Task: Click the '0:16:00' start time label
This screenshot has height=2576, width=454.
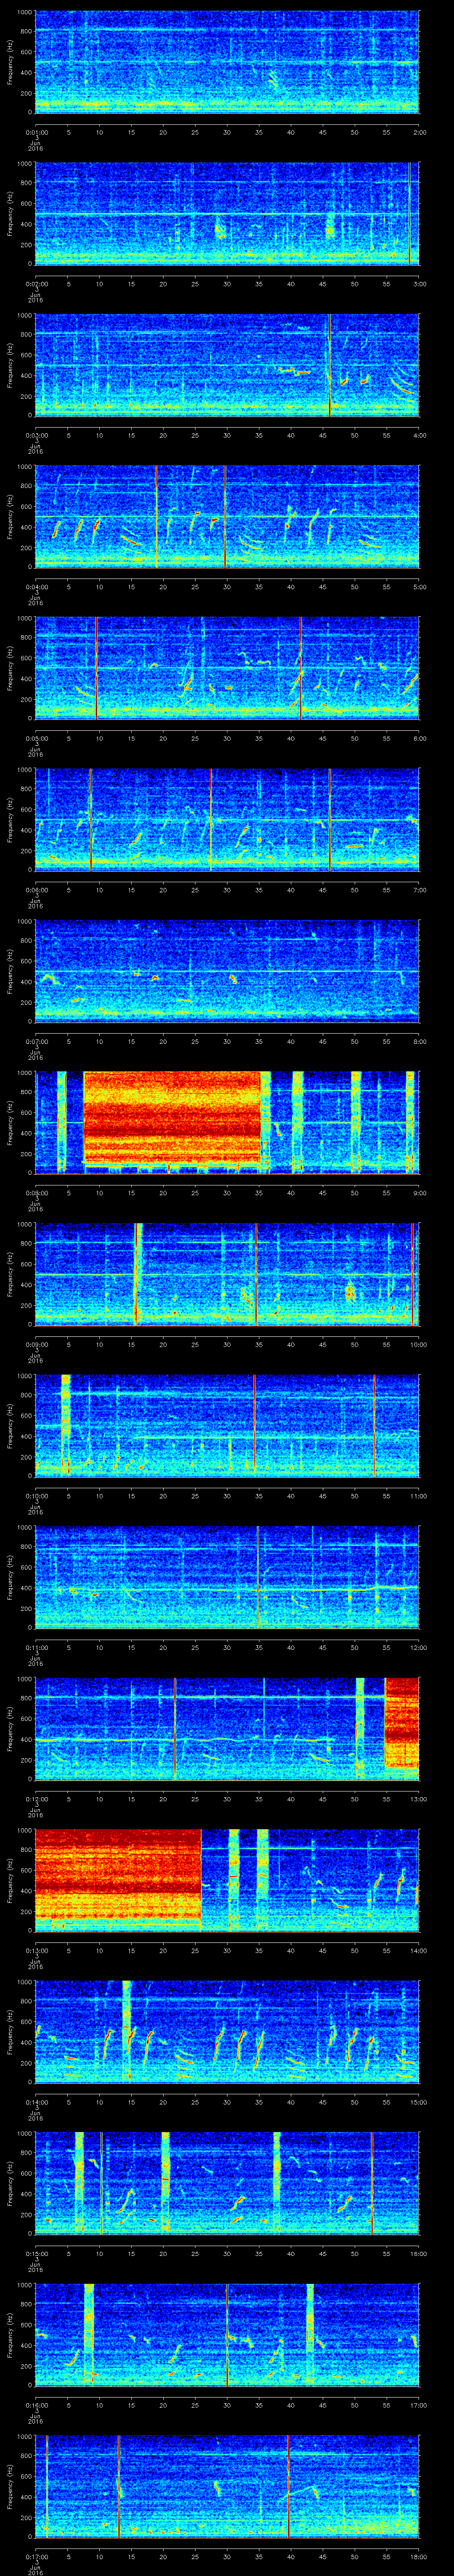Action: (x=36, y=2405)
